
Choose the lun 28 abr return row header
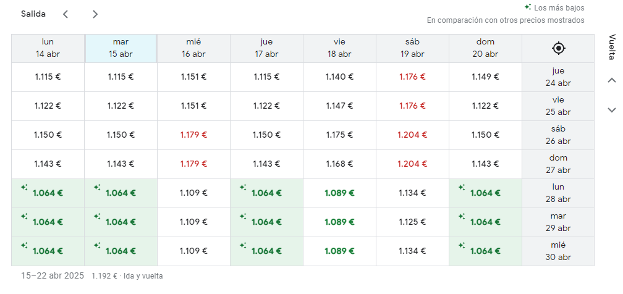(558, 193)
